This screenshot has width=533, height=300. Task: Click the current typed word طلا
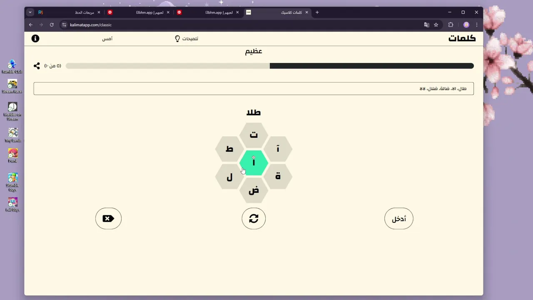coord(254,112)
